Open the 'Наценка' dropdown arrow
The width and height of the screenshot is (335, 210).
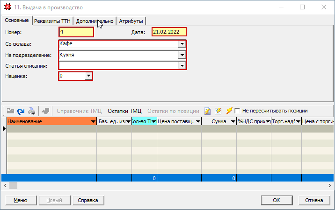[88, 76]
